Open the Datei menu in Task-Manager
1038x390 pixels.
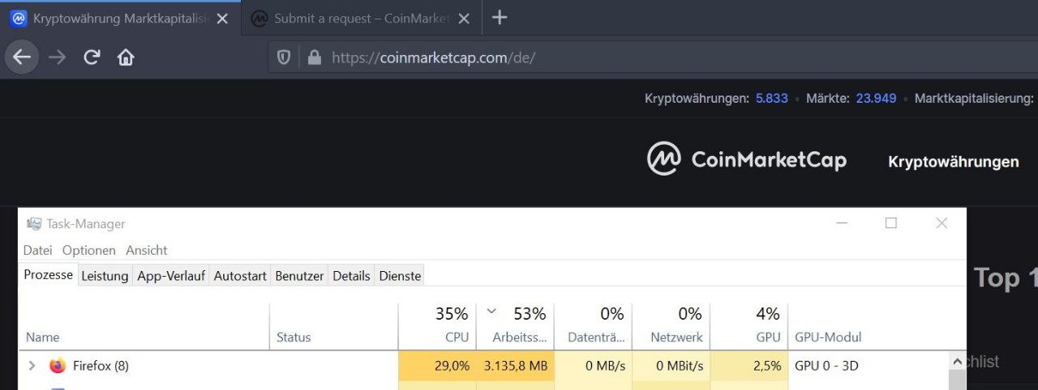coord(37,250)
